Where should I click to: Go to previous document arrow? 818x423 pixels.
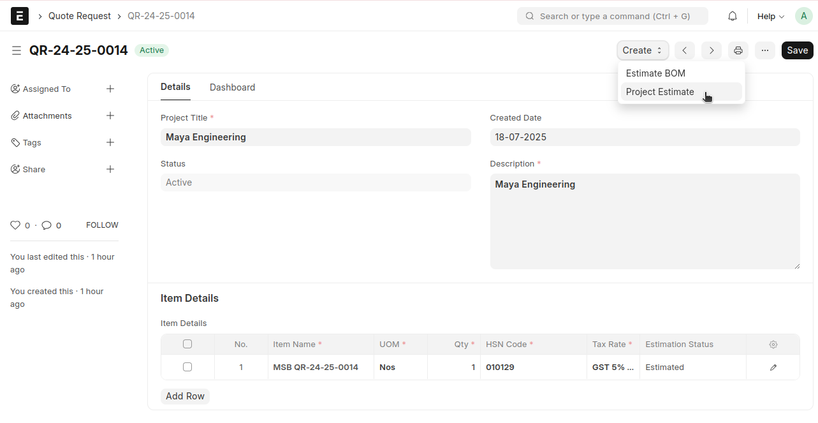click(x=684, y=50)
